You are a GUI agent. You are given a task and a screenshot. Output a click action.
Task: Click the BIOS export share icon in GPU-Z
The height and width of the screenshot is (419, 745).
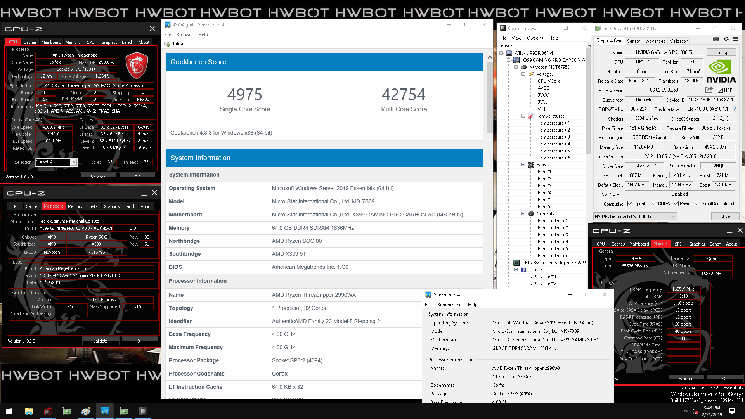[709, 90]
